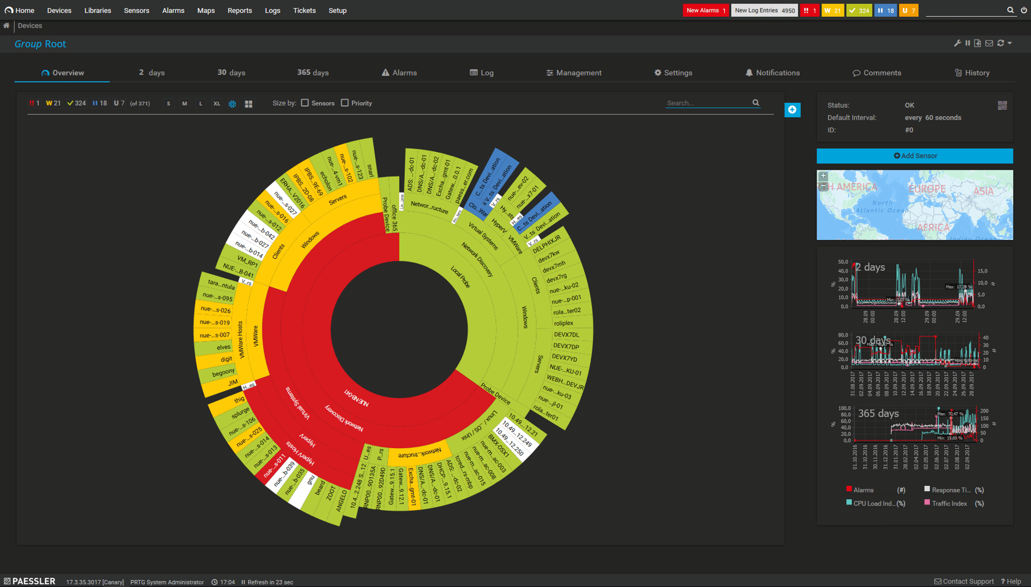Viewport: 1031px width, 587px height.
Task: Click the add device document icon
Action: pos(978,42)
